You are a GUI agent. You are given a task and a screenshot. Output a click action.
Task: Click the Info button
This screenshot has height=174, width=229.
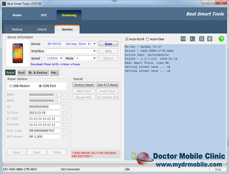pos(108,51)
